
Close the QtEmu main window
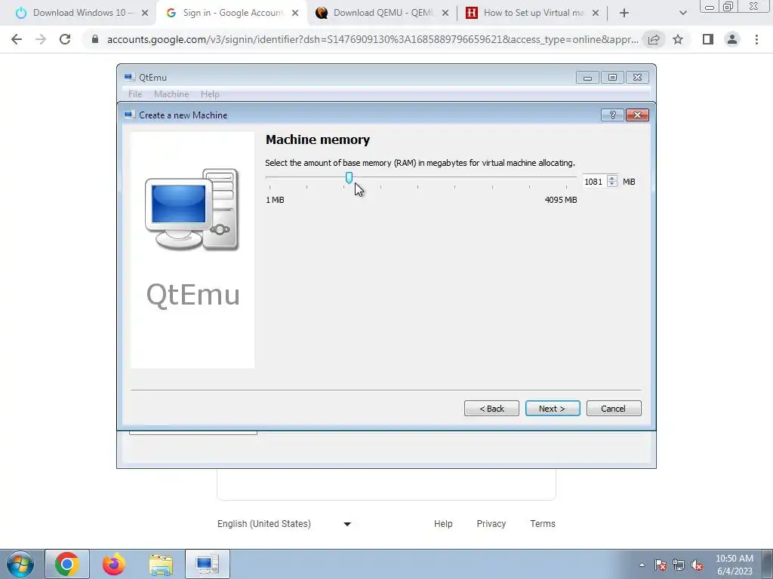[x=637, y=78]
